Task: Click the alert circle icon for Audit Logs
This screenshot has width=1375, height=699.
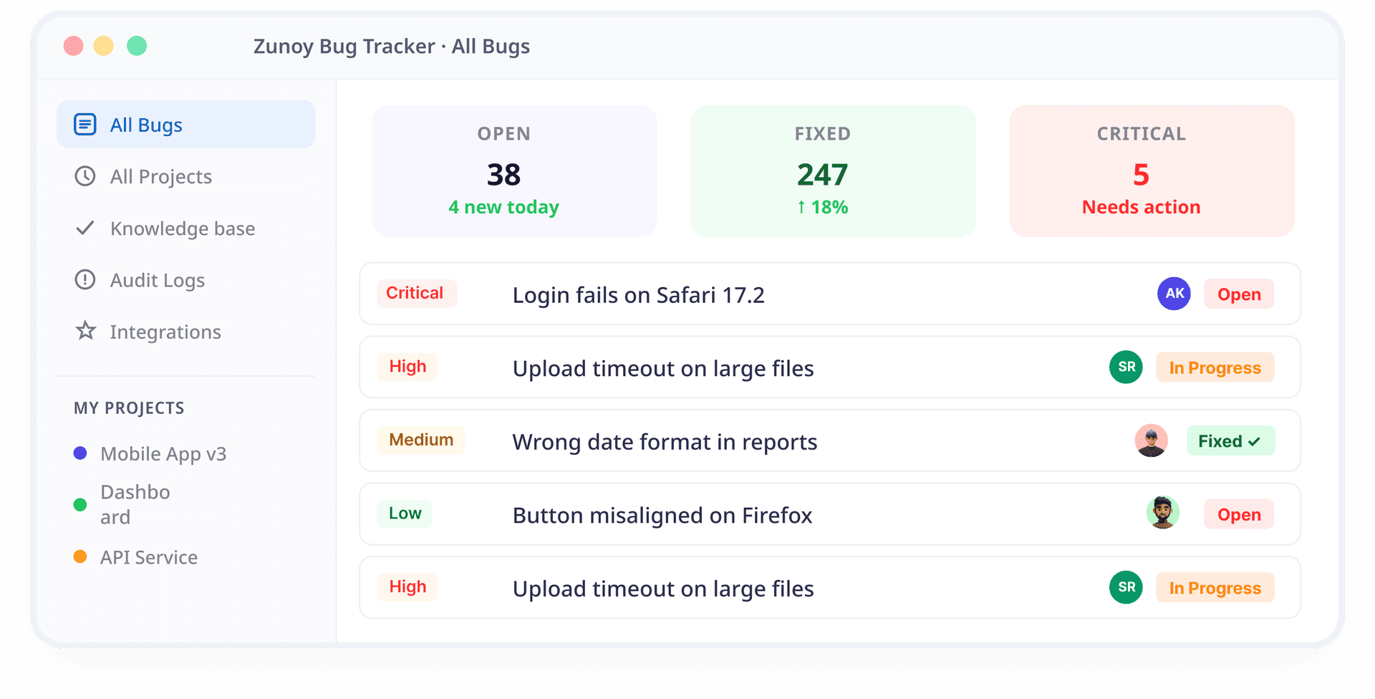Action: coord(85,279)
